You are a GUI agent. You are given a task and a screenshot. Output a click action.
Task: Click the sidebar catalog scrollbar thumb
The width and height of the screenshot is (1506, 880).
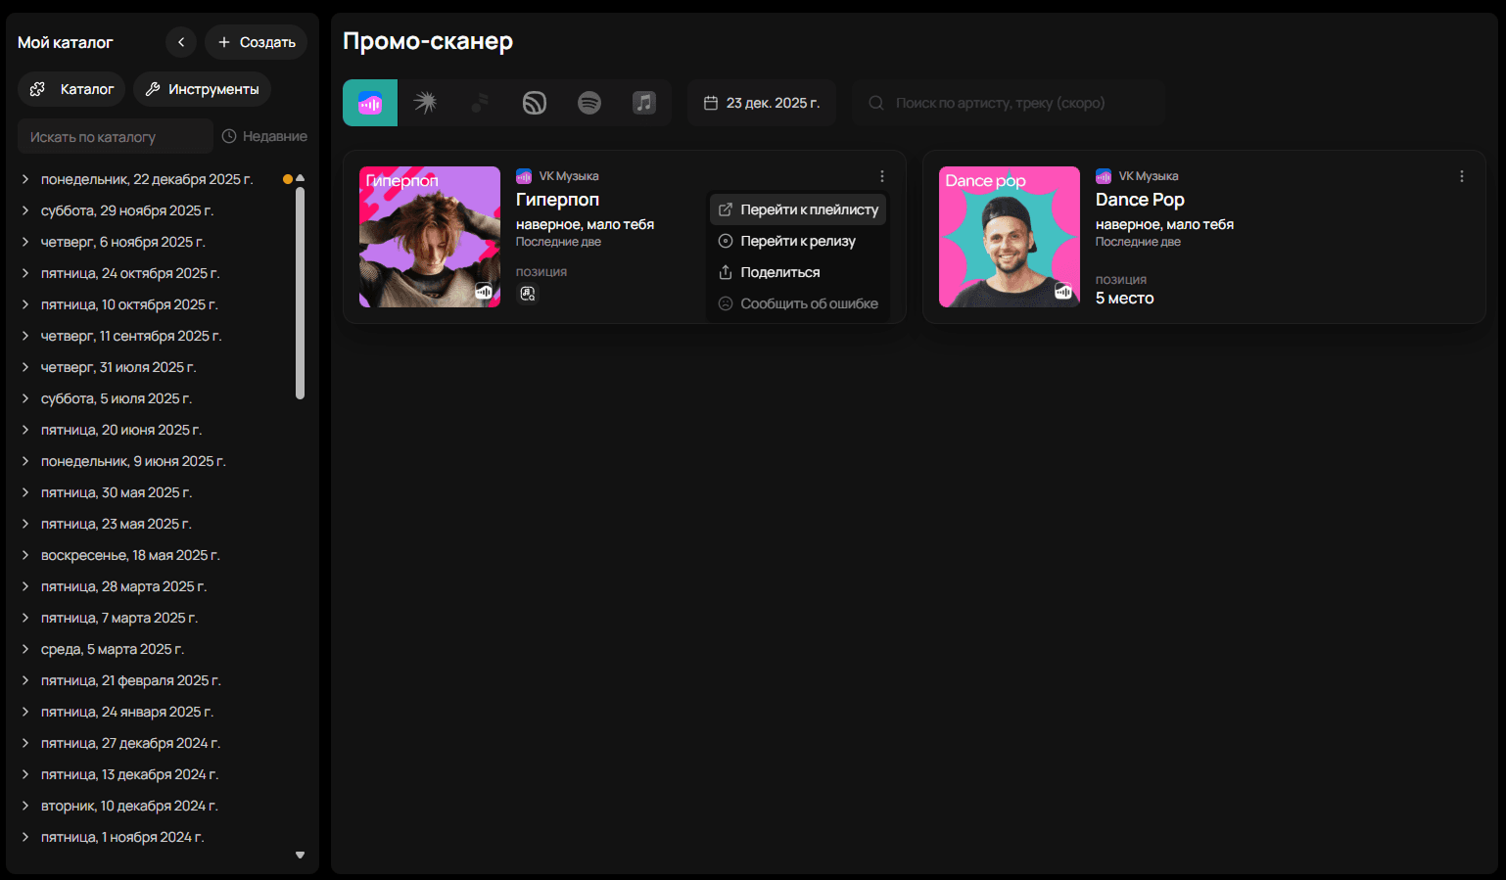300,294
